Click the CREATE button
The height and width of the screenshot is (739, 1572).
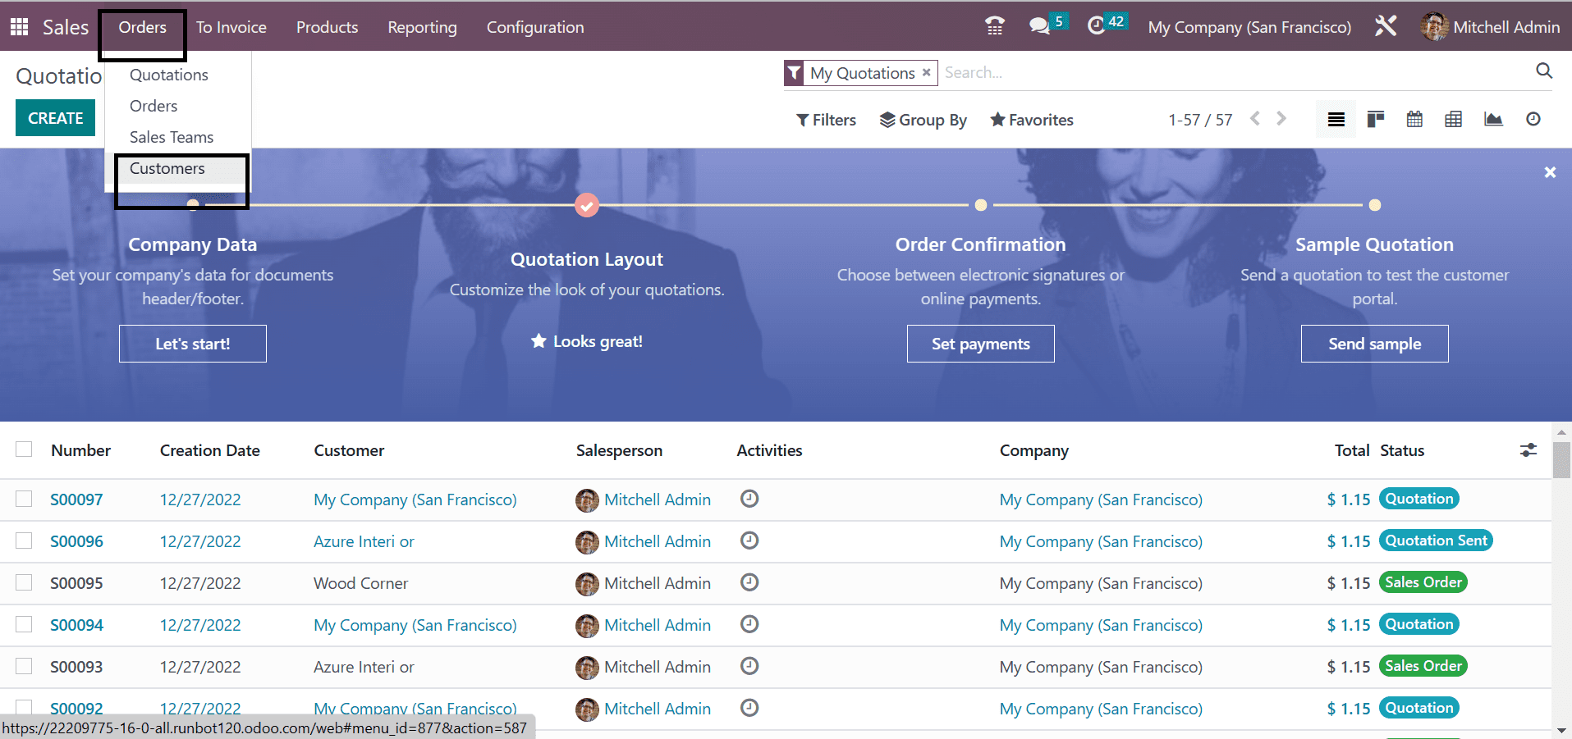(x=55, y=118)
